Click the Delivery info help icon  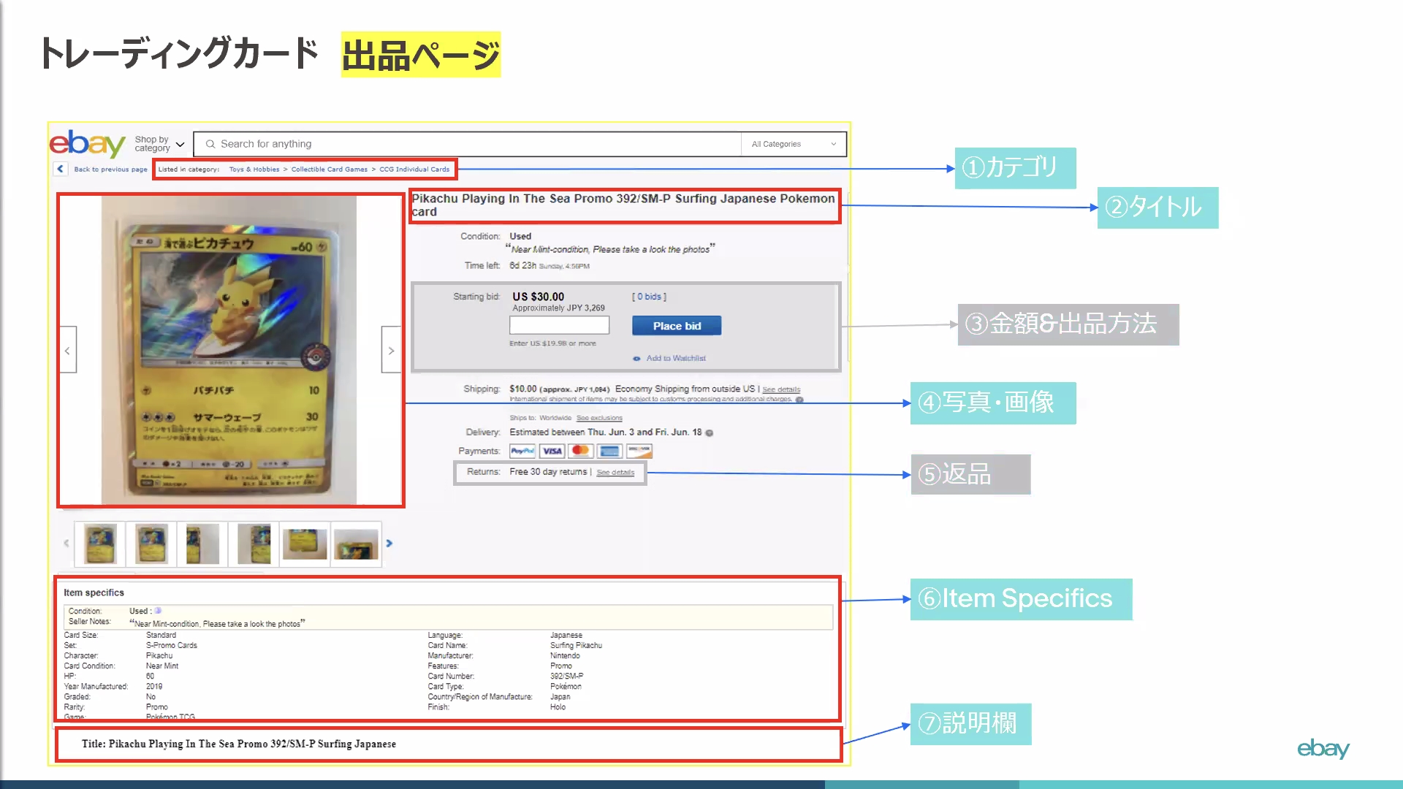710,433
